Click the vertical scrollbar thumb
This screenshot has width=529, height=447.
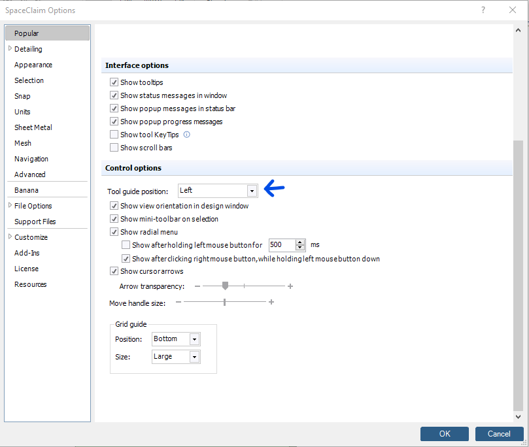coord(518,276)
